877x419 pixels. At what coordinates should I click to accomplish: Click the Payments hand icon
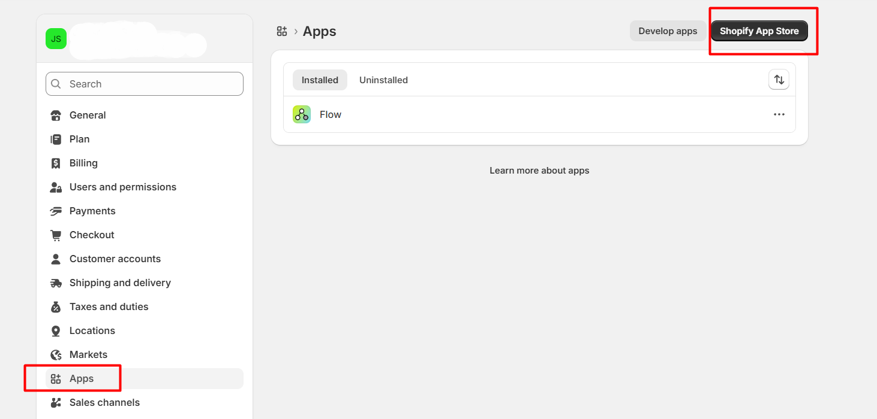[x=56, y=211]
